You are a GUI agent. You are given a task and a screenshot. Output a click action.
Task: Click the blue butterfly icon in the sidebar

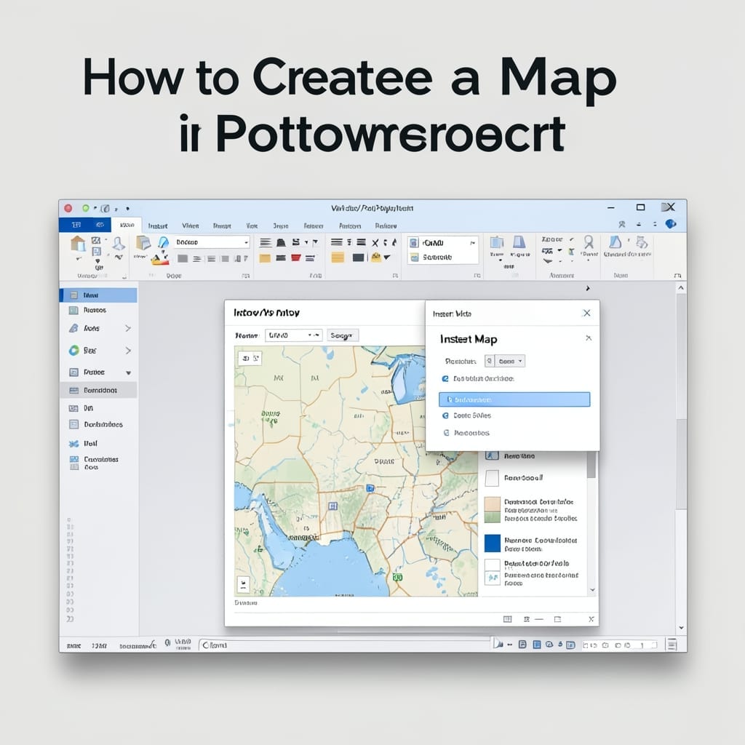coord(73,444)
